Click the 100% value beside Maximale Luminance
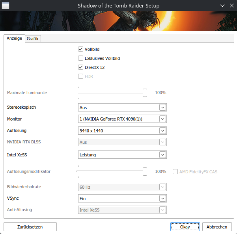This screenshot has height=234, width=237. pyautogui.click(x=160, y=93)
